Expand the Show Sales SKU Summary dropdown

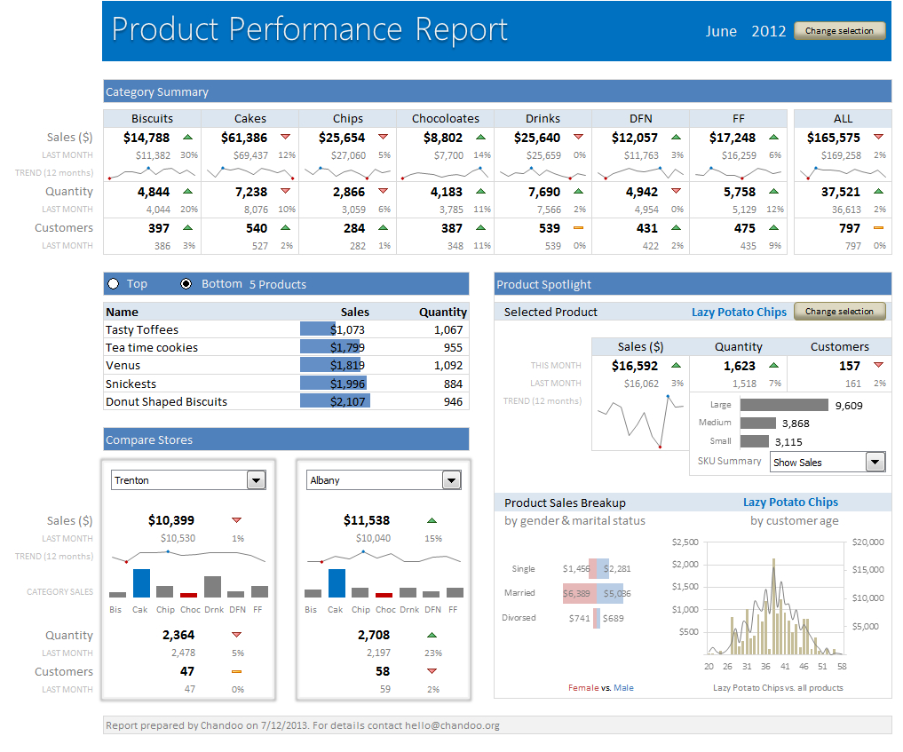click(875, 462)
